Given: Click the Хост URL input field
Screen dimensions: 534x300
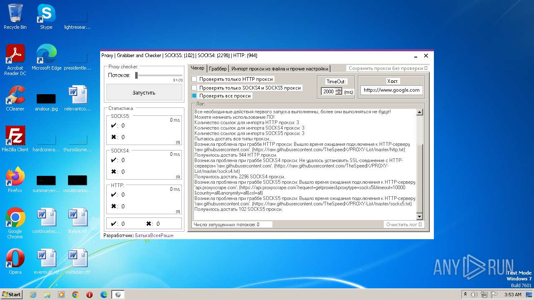Looking at the screenshot, I should [x=391, y=90].
